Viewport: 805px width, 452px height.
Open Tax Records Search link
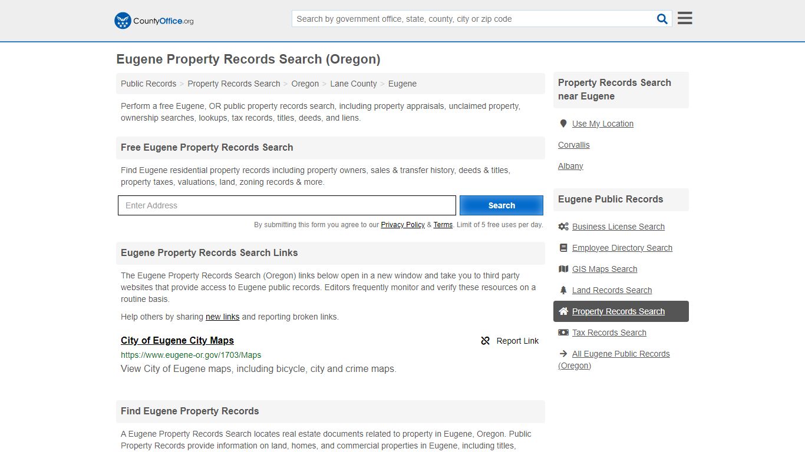click(x=609, y=333)
